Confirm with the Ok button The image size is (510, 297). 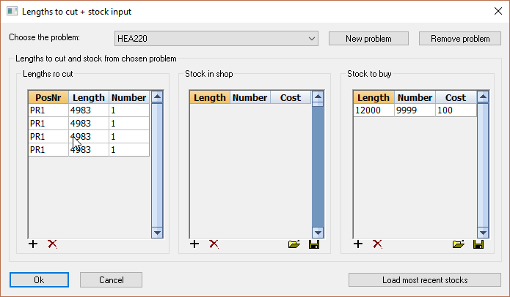39,280
